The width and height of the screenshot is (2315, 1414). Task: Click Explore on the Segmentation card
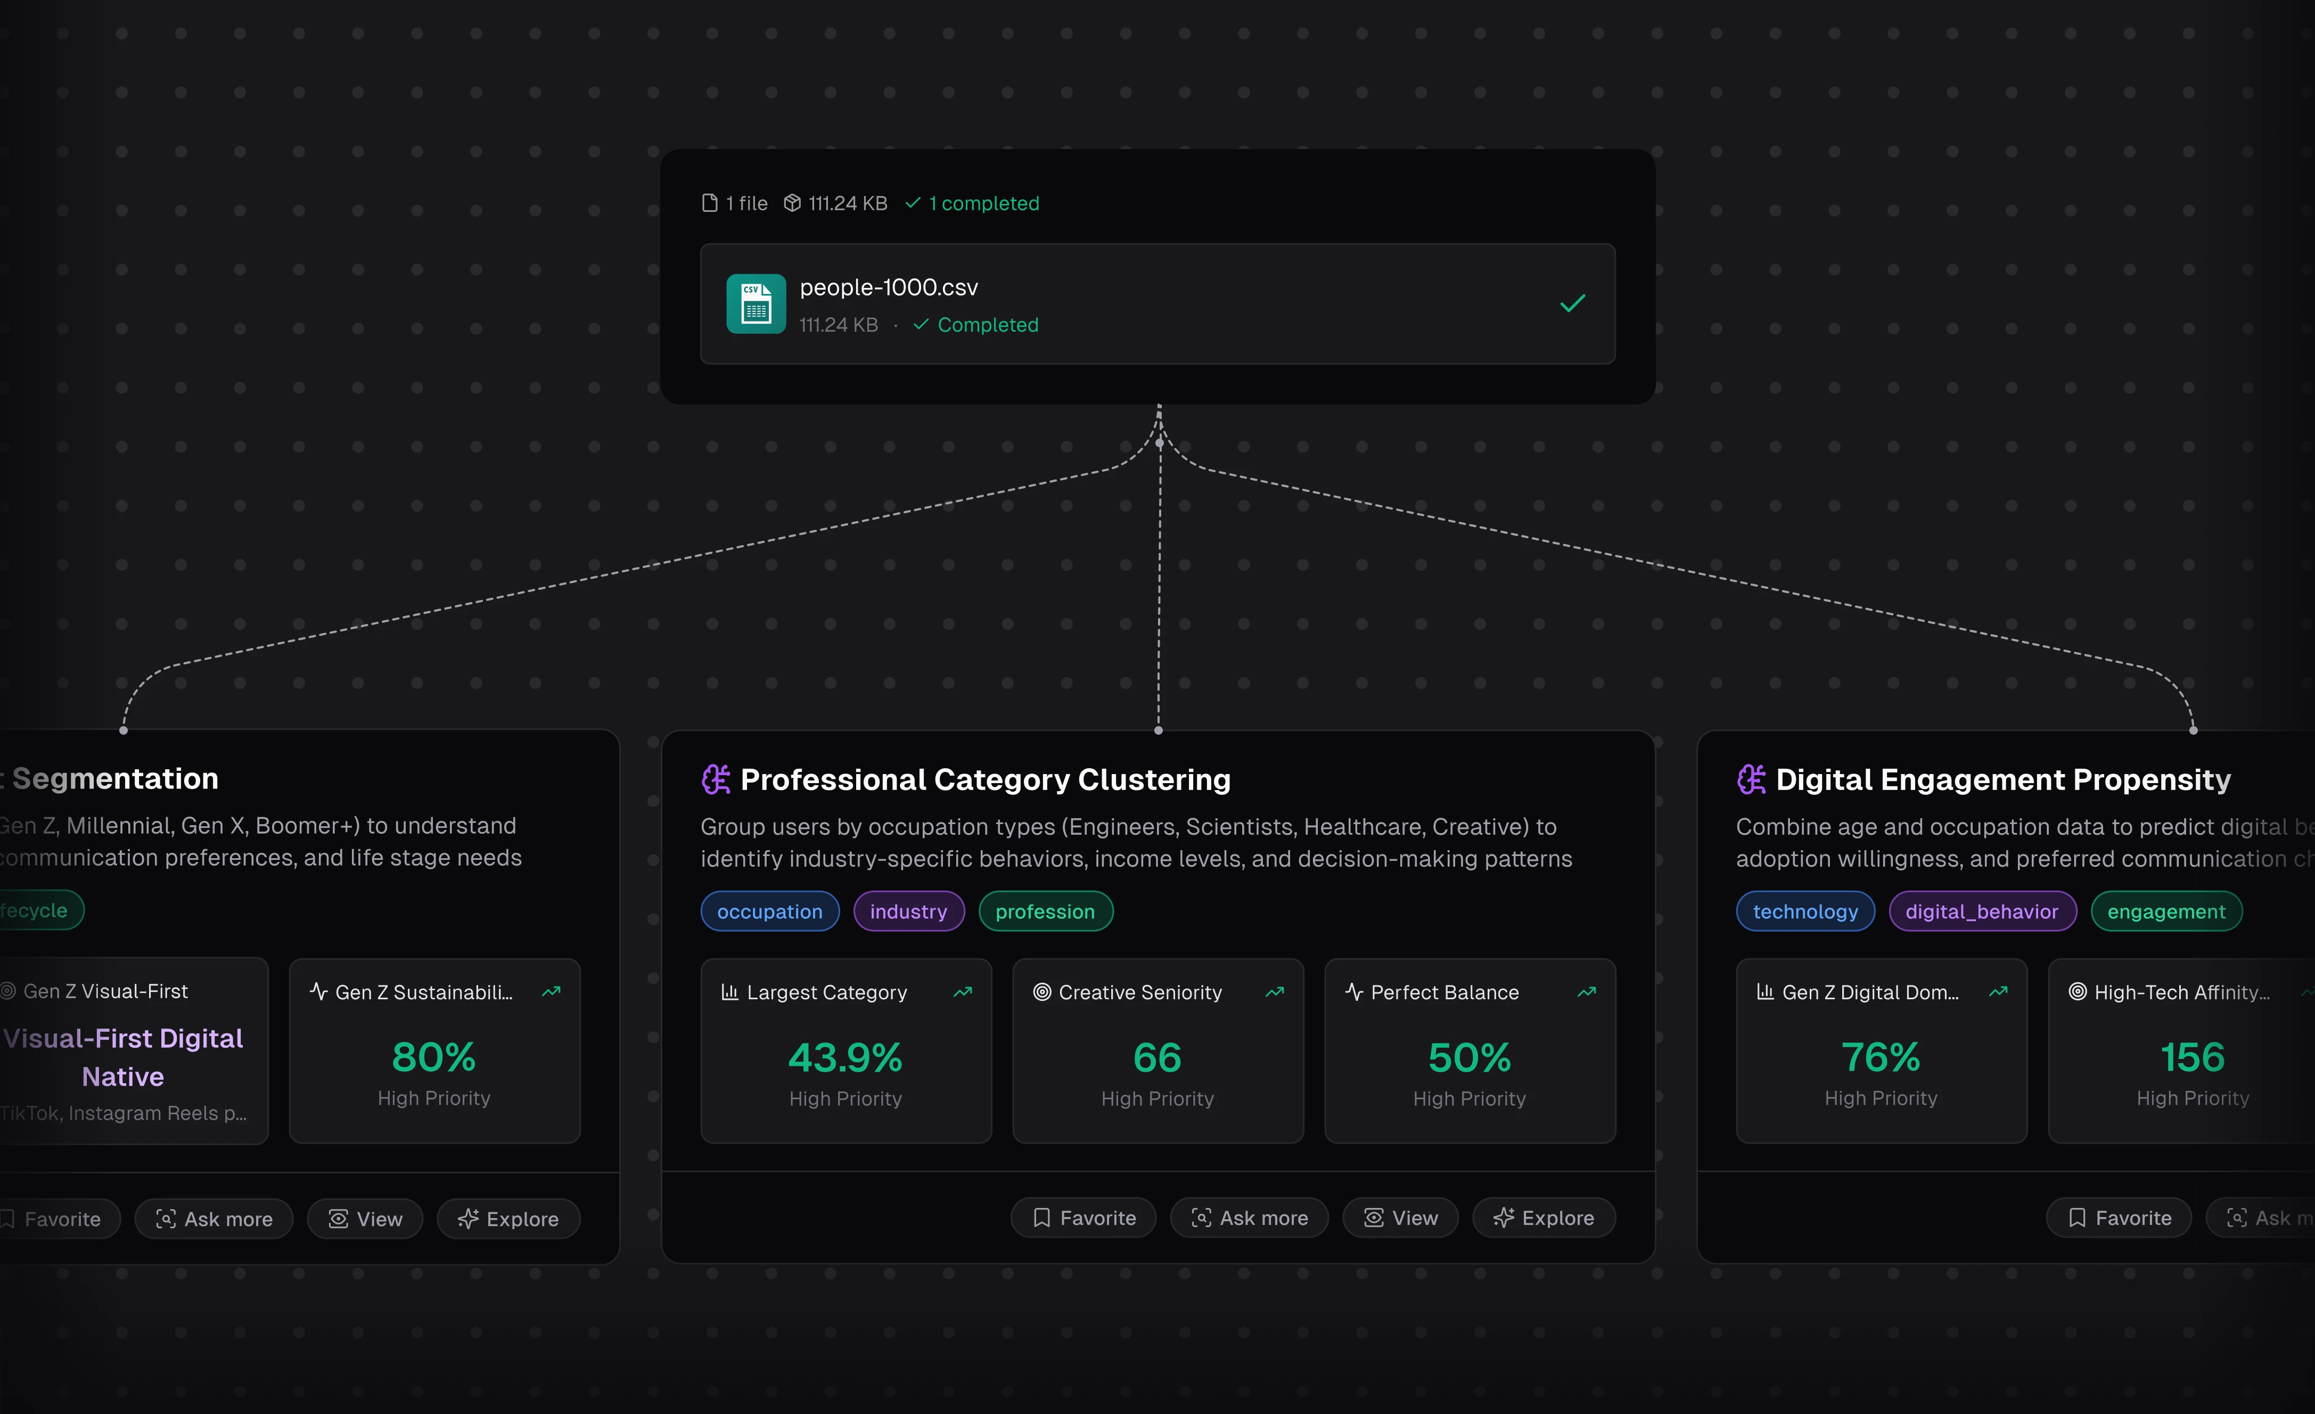click(508, 1219)
